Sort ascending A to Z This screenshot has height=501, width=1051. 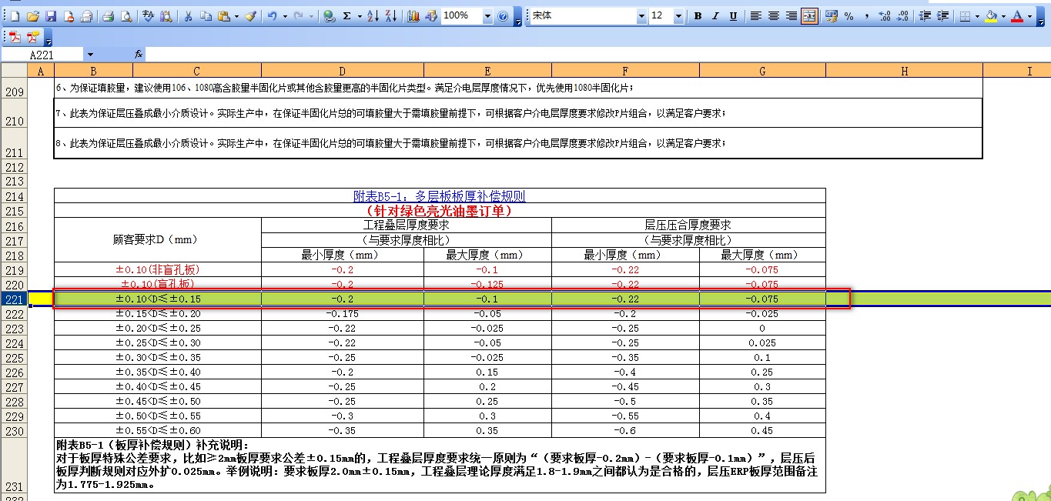pyautogui.click(x=373, y=16)
